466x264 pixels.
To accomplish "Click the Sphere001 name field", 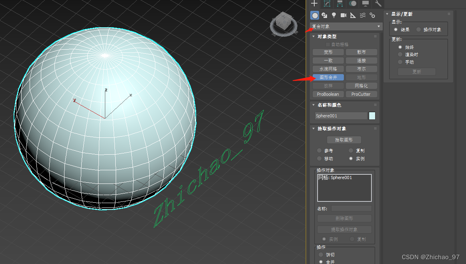I will point(341,116).
